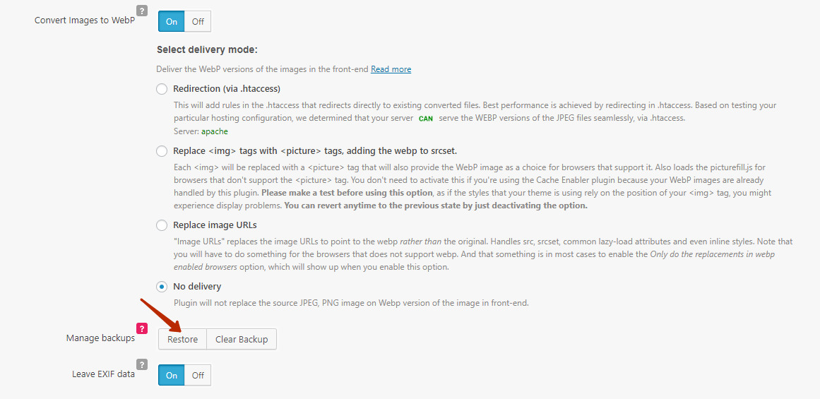Image resolution: width=820 pixels, height=399 pixels.
Task: Click the Manage backups setting label
Action: click(100, 338)
